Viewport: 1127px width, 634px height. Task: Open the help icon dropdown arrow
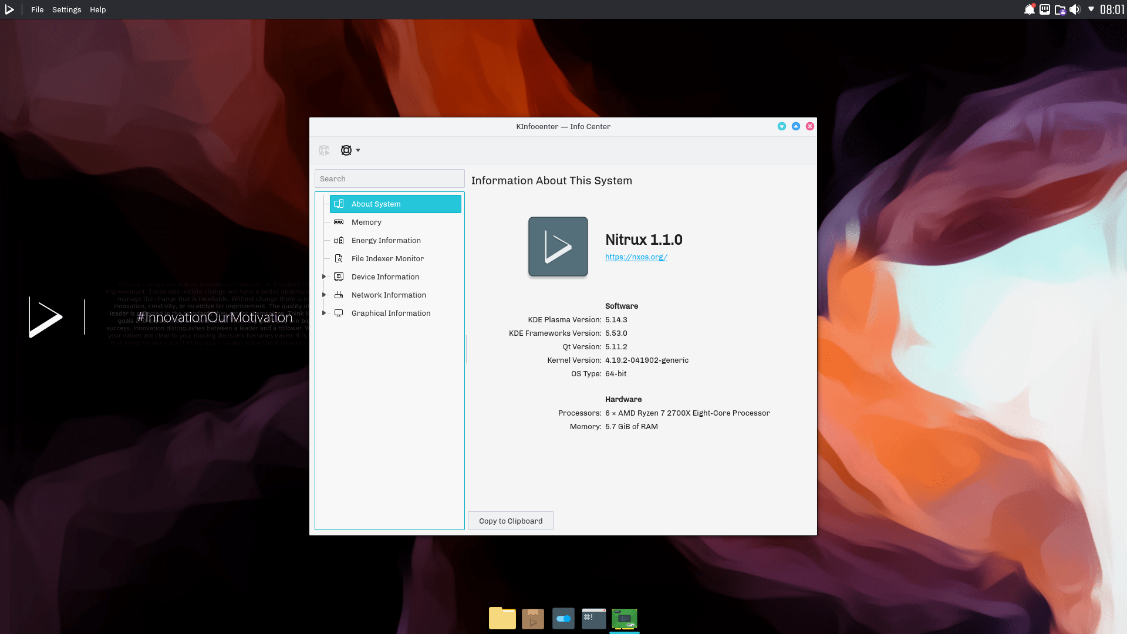point(358,150)
